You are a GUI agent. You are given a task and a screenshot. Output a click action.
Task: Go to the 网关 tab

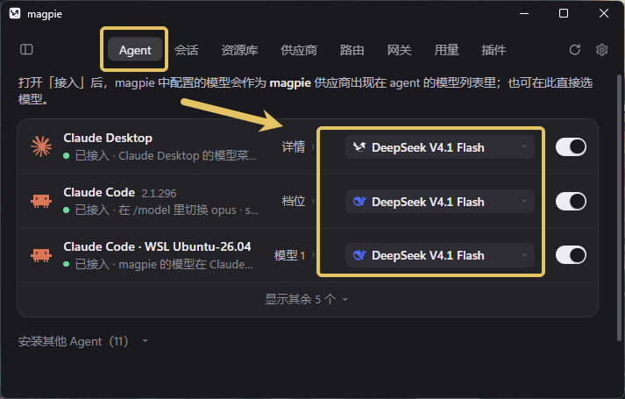[399, 50]
